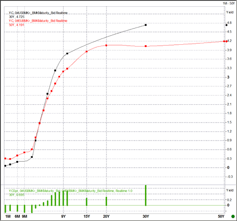Click the red diamond marker near 4.2 on axis
Screen dimensions: 237x221
click(227, 41)
